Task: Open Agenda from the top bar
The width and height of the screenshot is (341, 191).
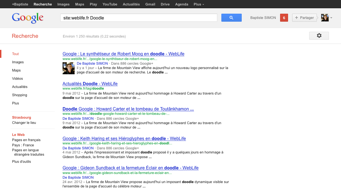Action: 182,4
